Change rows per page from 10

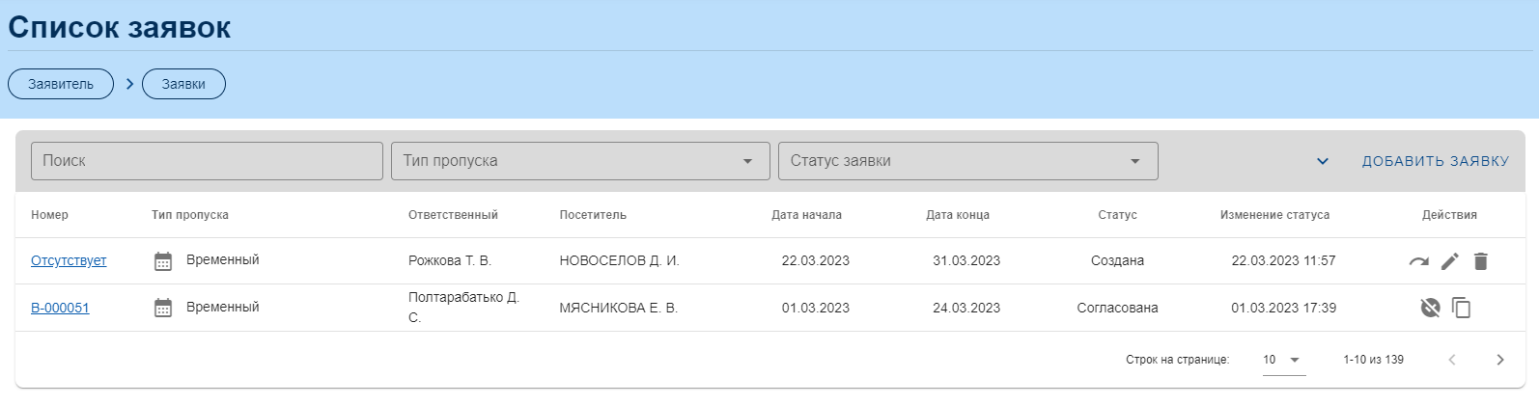1282,360
